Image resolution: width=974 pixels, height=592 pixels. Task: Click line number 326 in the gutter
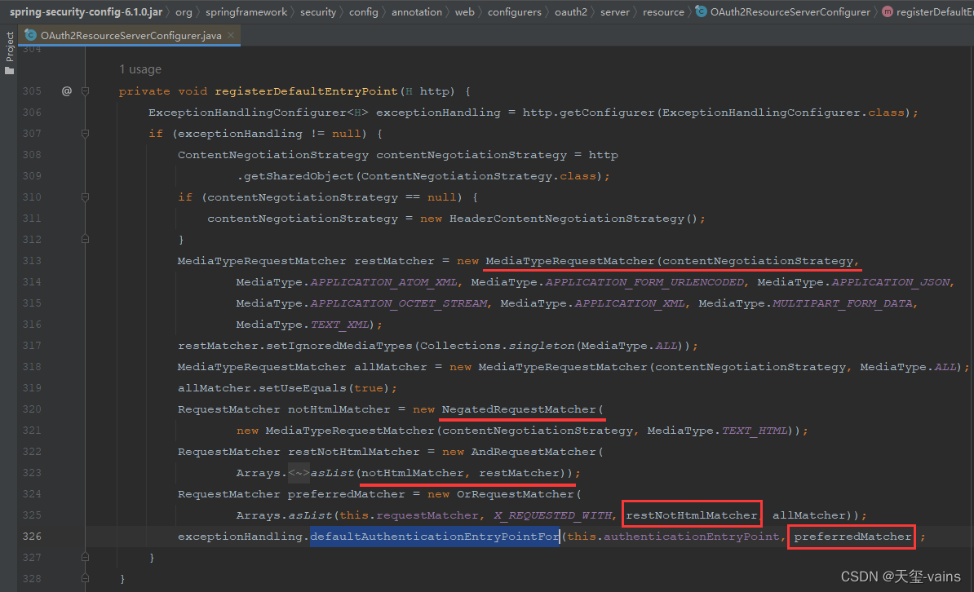(x=32, y=536)
